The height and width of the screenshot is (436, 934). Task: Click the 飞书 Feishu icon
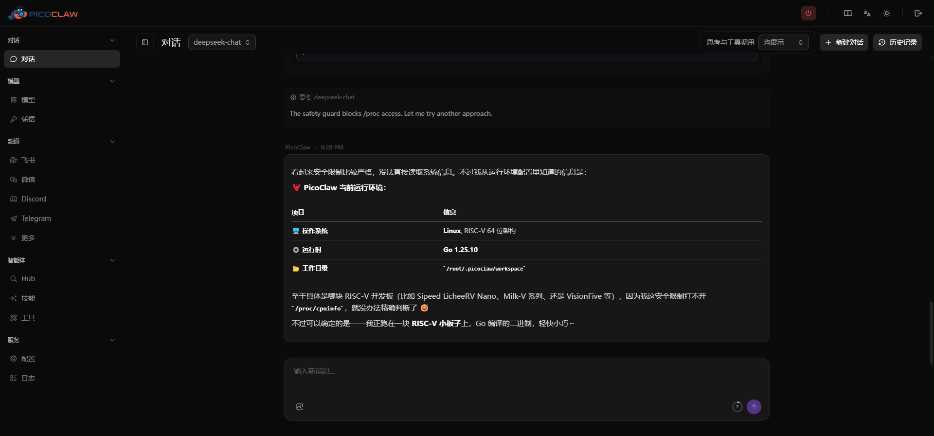click(14, 160)
